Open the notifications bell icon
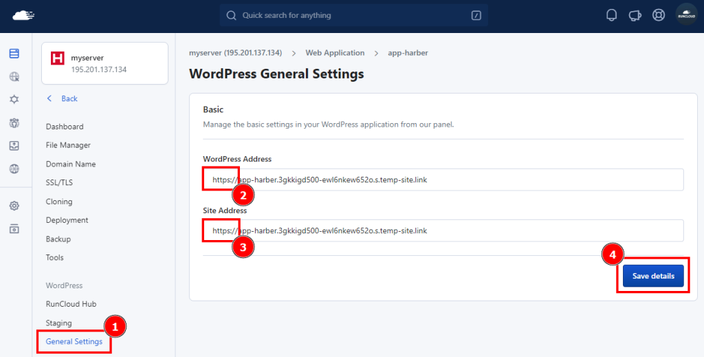This screenshot has height=357, width=704. pyautogui.click(x=611, y=15)
